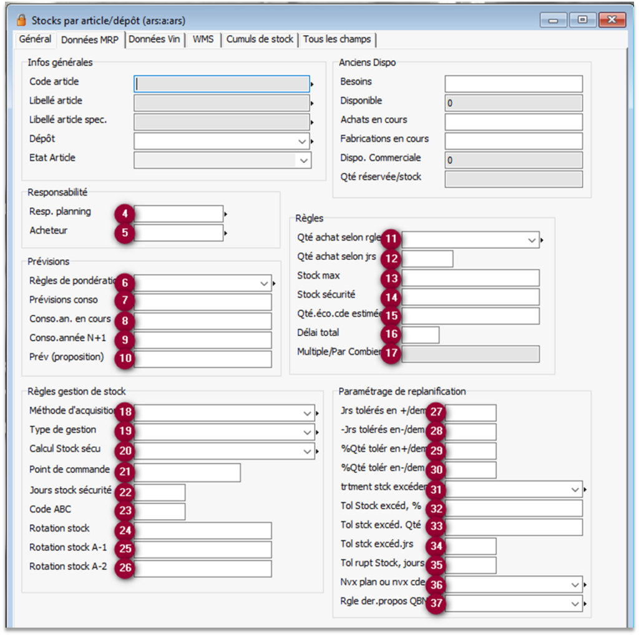Viewport: 639px width, 636px height.
Task: Open the Données Vin tab
Action: tap(153, 39)
